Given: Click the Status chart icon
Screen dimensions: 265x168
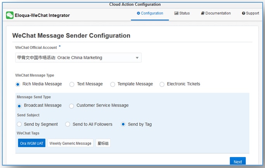Looking at the screenshot, I should [x=176, y=13].
